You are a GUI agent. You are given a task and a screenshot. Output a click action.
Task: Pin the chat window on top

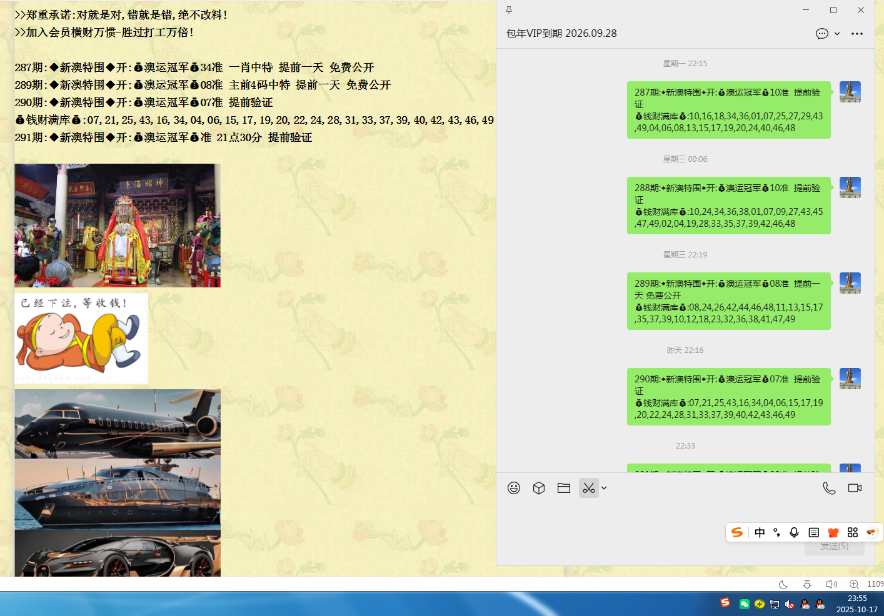coord(509,10)
